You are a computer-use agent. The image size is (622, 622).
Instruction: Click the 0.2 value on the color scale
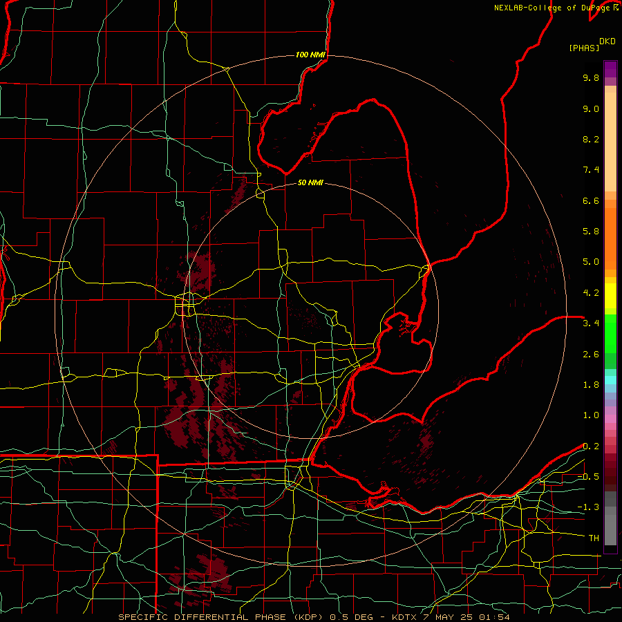click(x=591, y=446)
